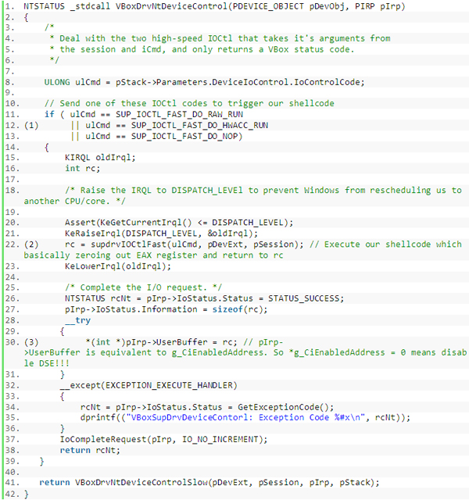Click the Assert call on line 20

pyautogui.click(x=179, y=223)
